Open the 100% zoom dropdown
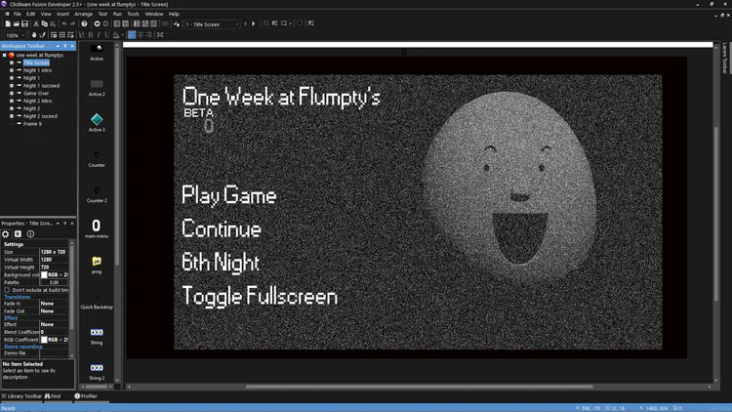The width and height of the screenshot is (732, 412). click(x=21, y=35)
